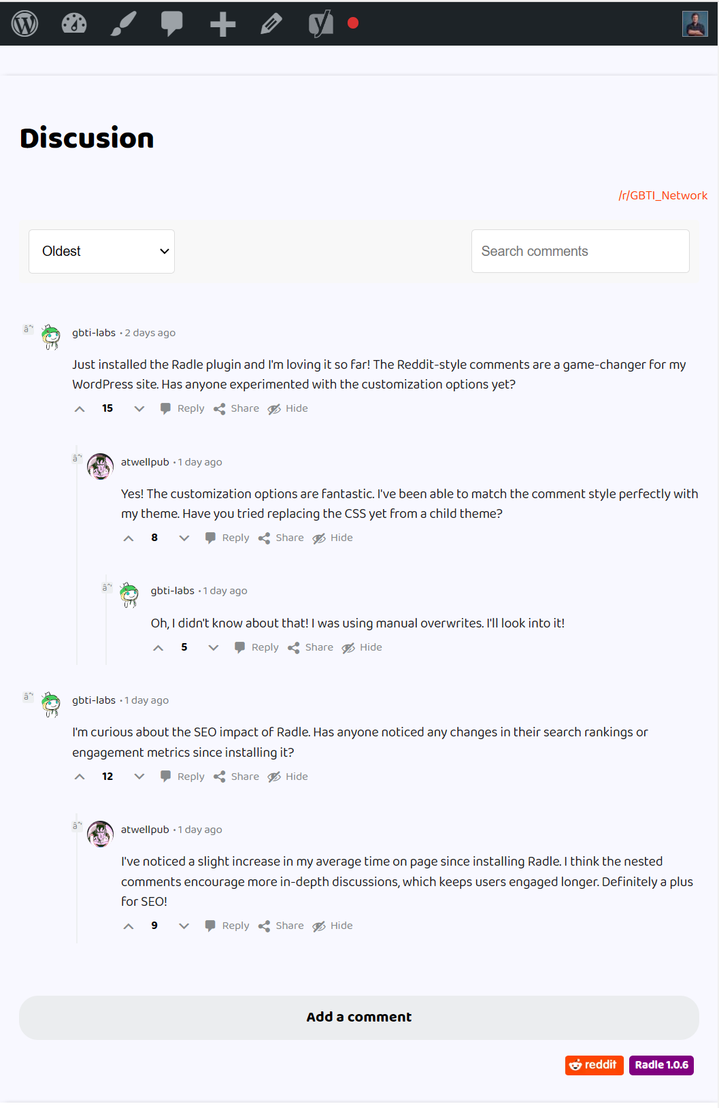Select the Edit pencil icon

(x=270, y=23)
